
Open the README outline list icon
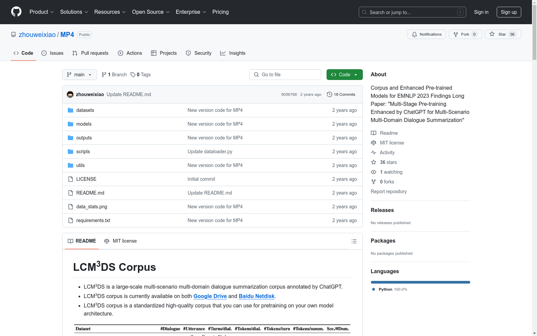(354, 241)
